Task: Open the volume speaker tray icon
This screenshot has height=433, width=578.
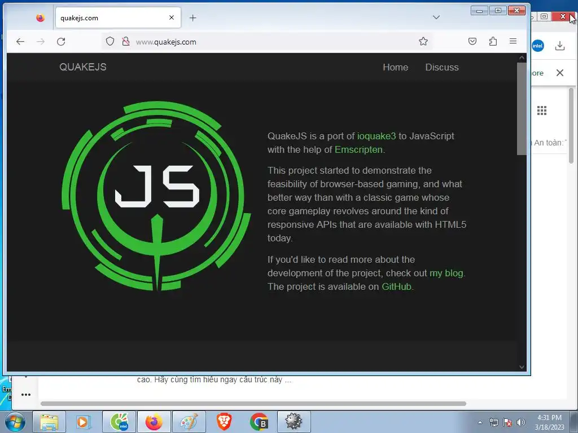Action: tap(520, 422)
